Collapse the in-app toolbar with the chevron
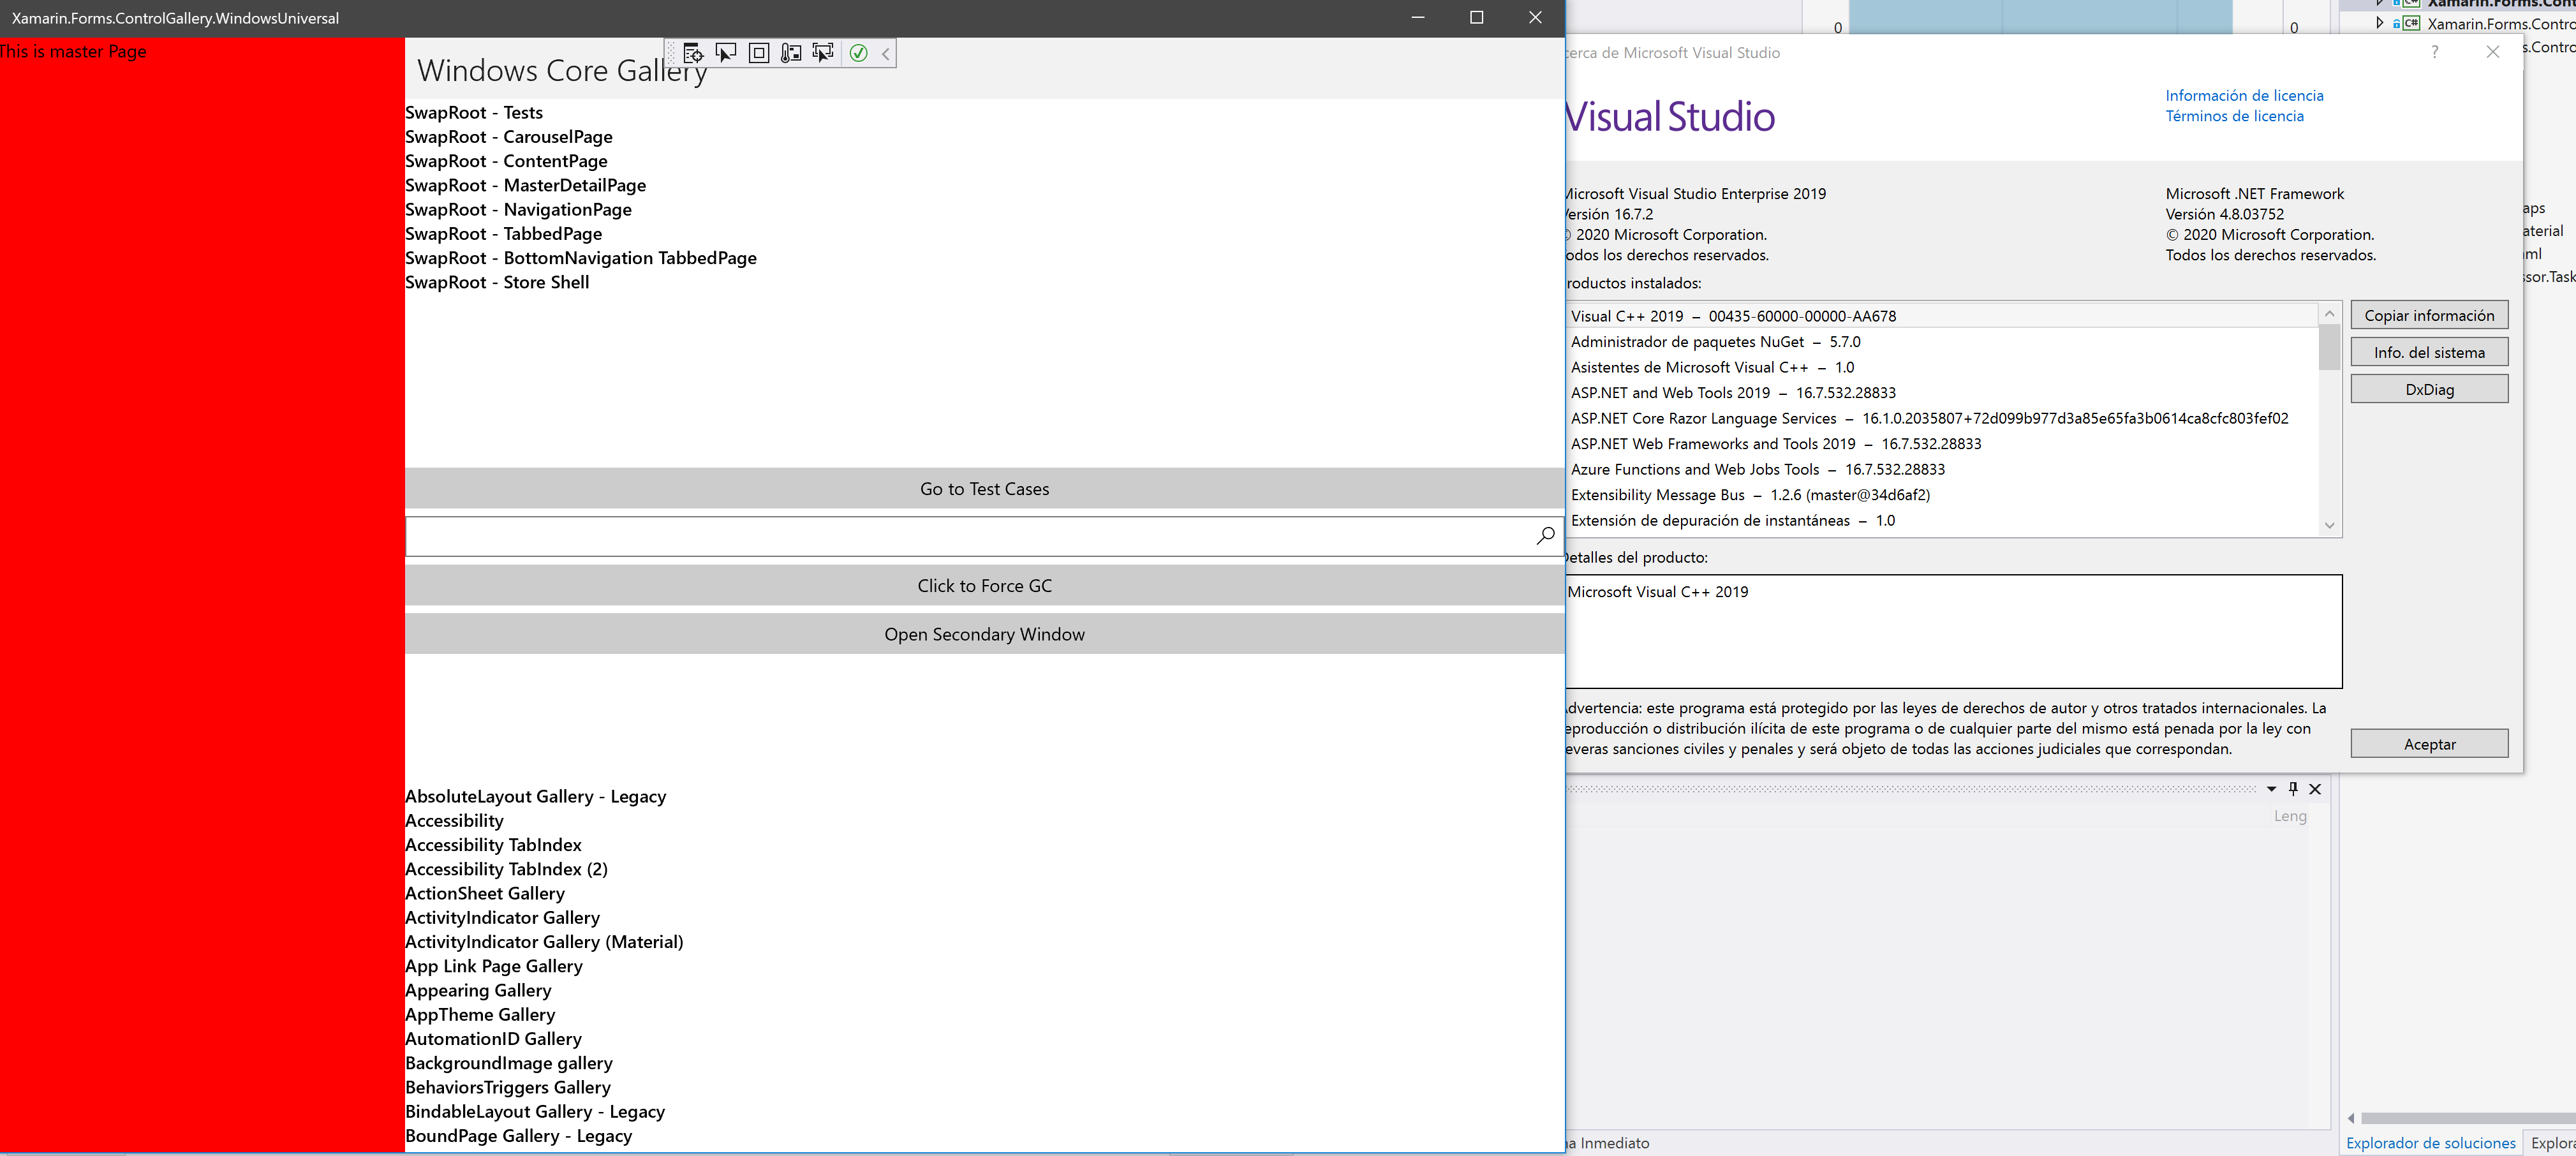Image resolution: width=2576 pixels, height=1156 pixels. point(884,53)
